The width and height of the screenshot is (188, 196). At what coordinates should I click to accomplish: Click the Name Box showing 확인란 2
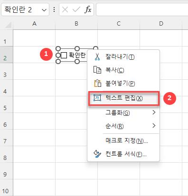tap(25, 10)
